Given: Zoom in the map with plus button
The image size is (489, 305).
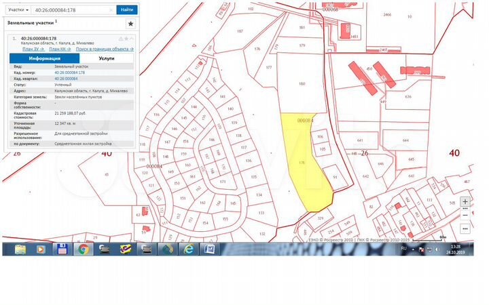Looking at the screenshot, I should pyautogui.click(x=465, y=201).
